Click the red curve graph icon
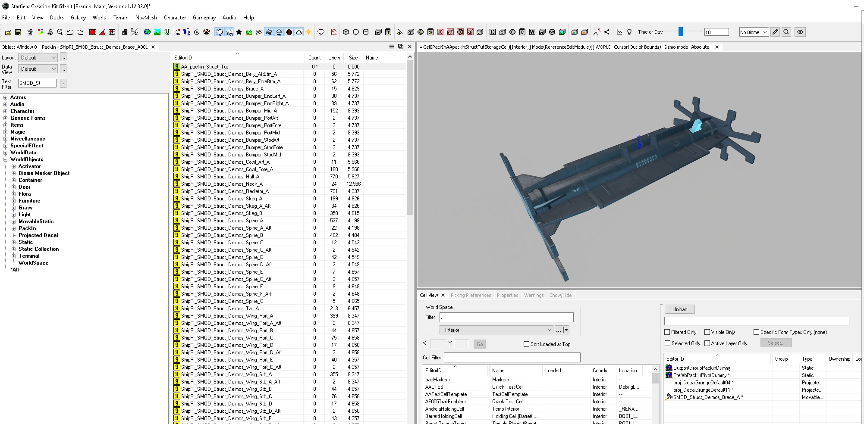Viewport: 864px width, 424px height. (597, 32)
